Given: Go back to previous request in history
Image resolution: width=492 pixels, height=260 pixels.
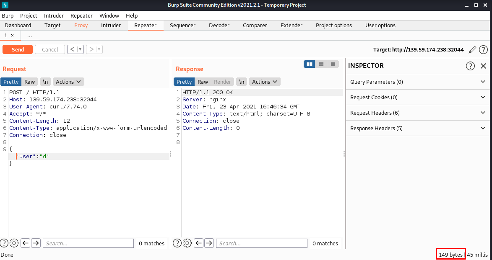Looking at the screenshot, I should [72, 49].
